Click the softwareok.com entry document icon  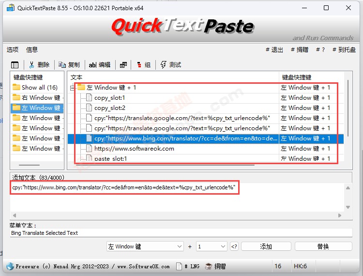tap(89, 149)
